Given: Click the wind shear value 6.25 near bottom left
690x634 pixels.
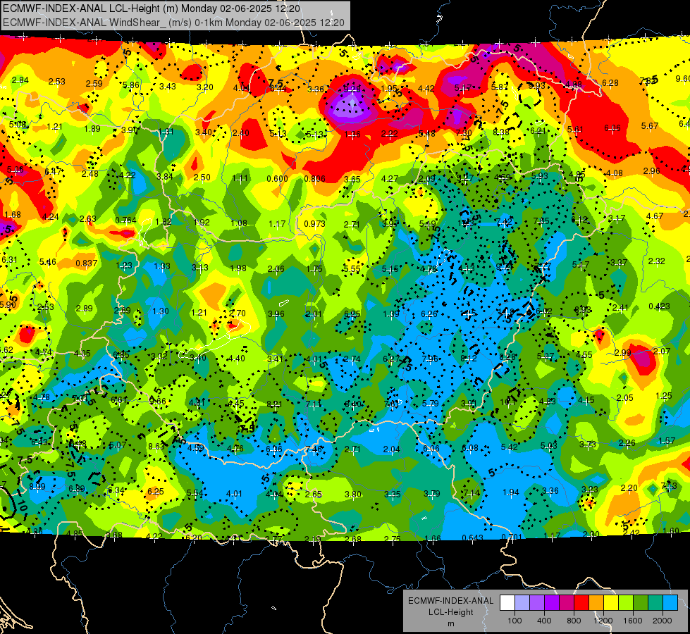Looking at the screenshot, I should (155, 492).
